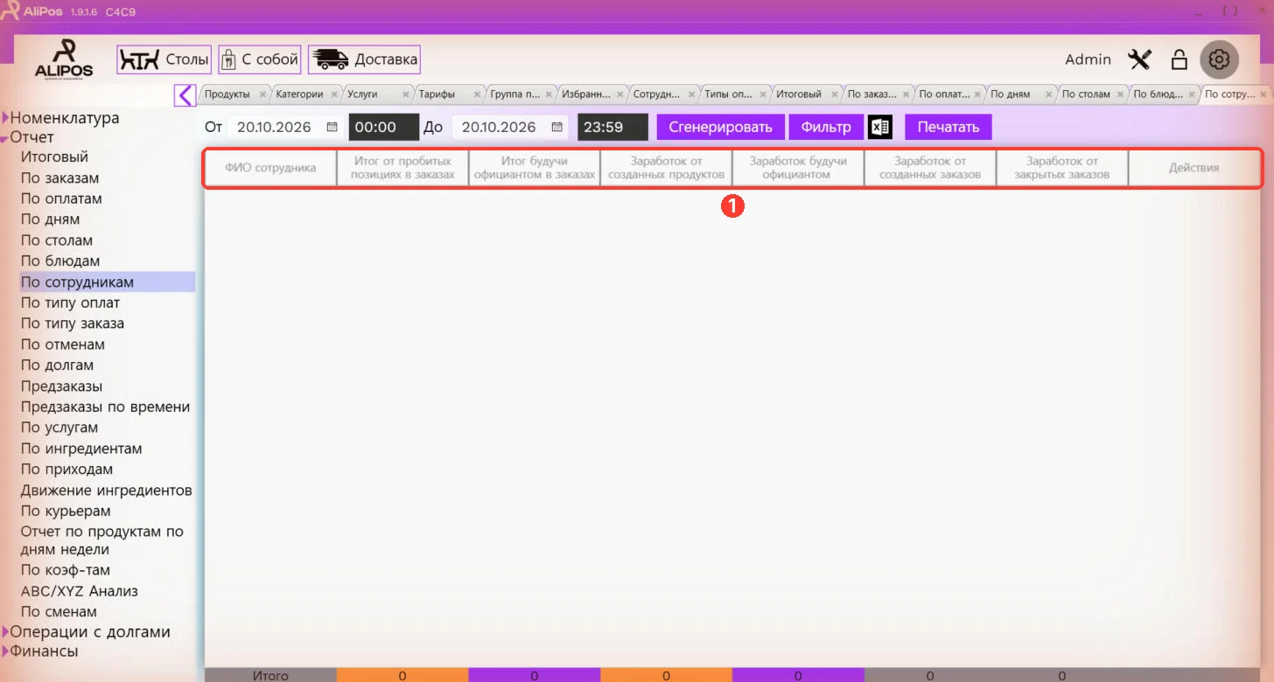Screen dimensions: 1274x682
Task: Export report with Excel icon
Action: point(879,128)
